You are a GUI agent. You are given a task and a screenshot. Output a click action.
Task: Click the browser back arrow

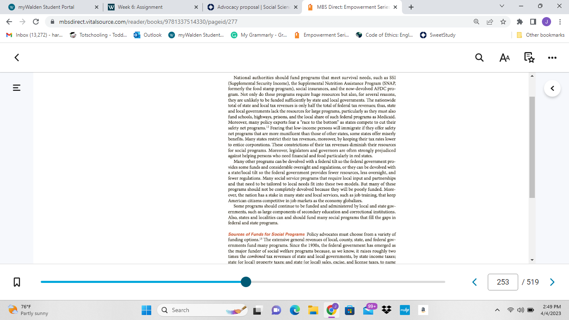point(9,22)
